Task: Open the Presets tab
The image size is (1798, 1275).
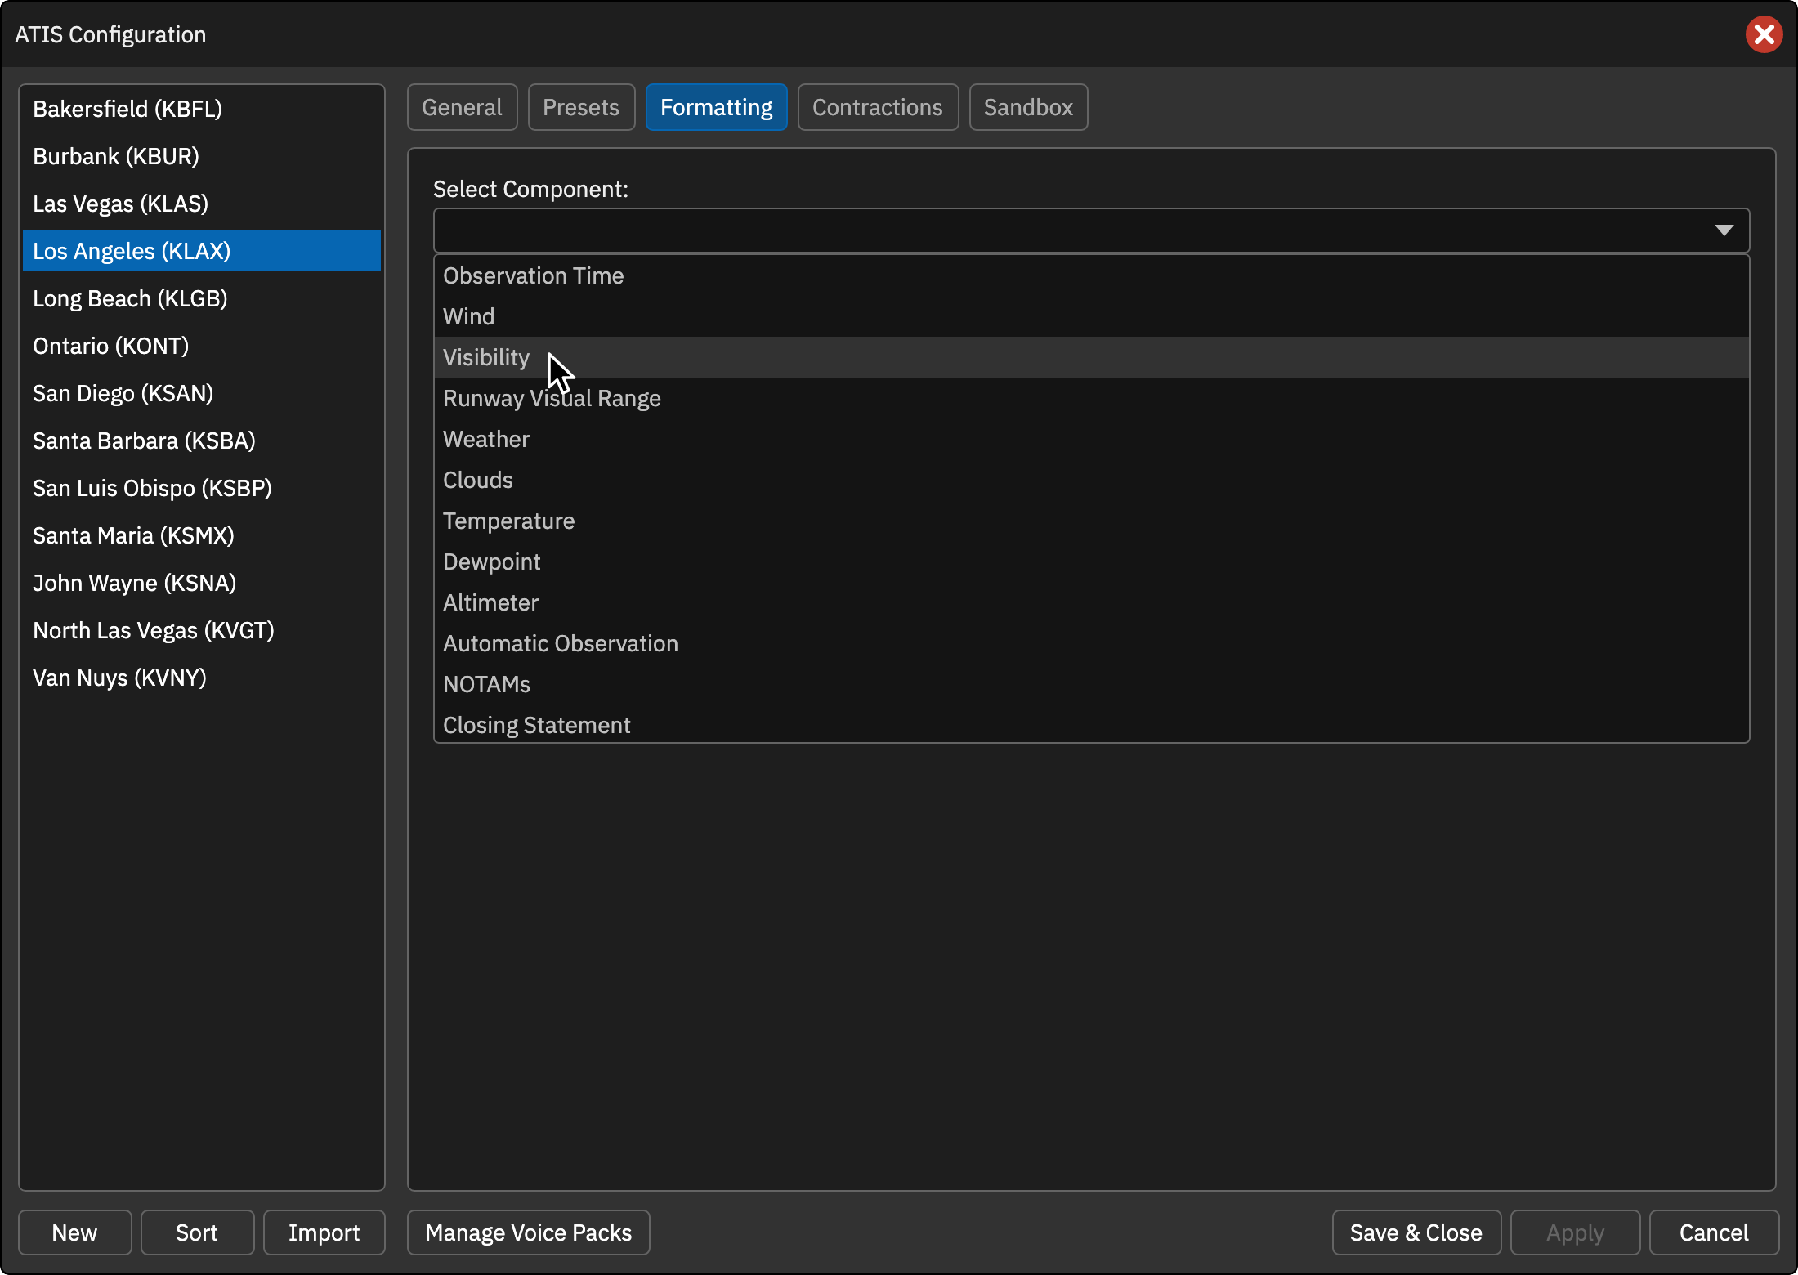Action: [581, 107]
